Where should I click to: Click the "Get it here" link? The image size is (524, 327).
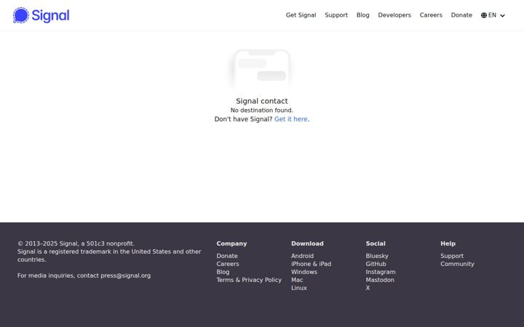point(290,119)
